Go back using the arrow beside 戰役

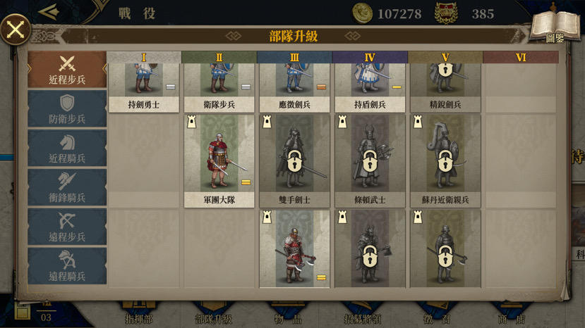coord(49,12)
